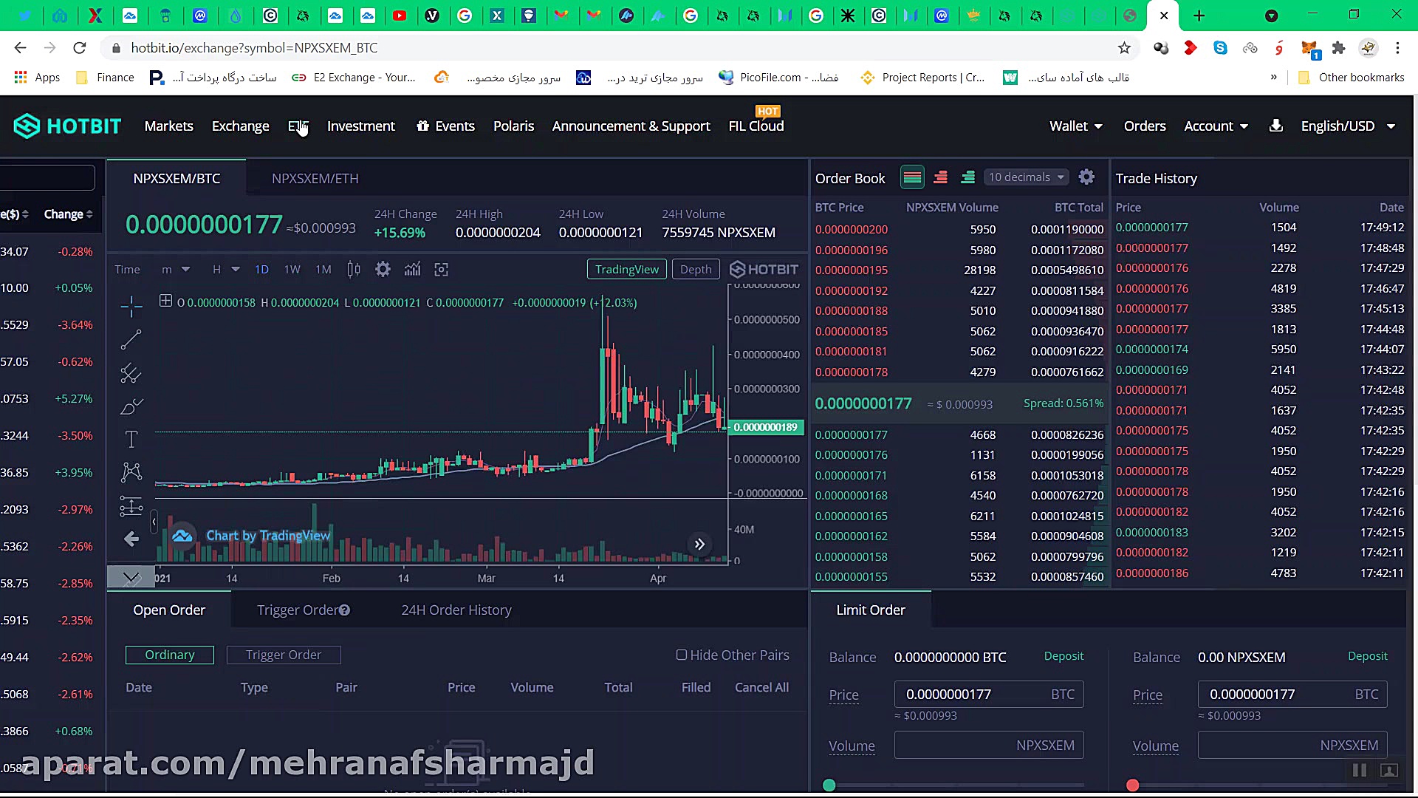
Task: Select the 1D chart interval
Action: pos(261,270)
